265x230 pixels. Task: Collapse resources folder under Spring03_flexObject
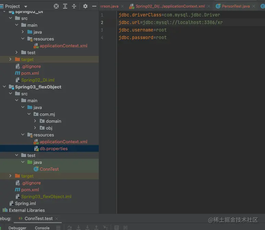tap(23, 135)
